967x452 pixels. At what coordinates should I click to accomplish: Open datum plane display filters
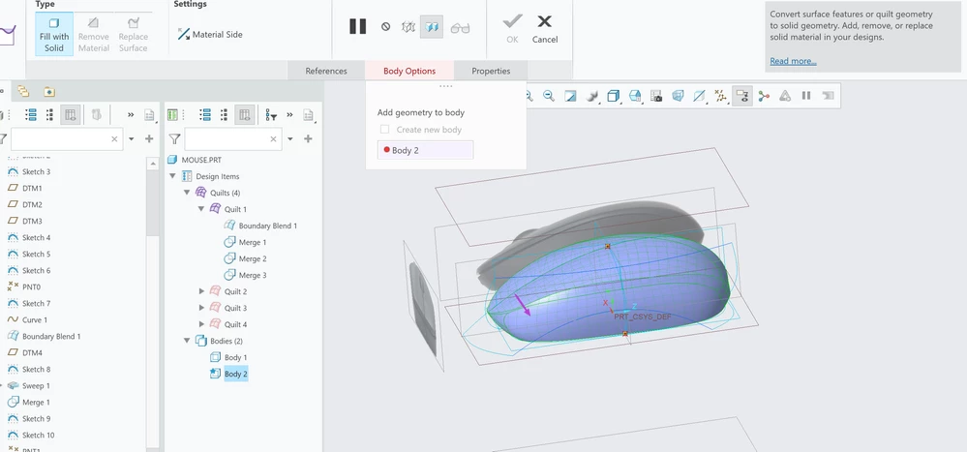coord(699,96)
